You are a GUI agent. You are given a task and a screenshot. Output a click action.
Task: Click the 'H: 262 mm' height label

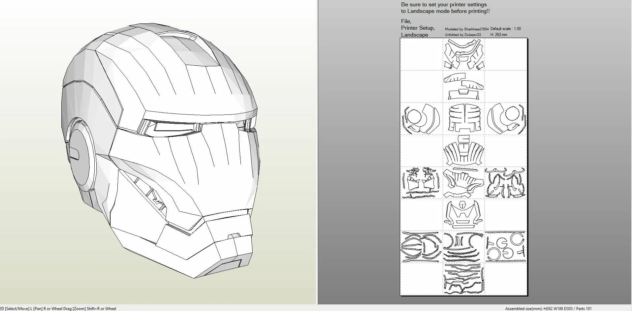[x=499, y=35]
